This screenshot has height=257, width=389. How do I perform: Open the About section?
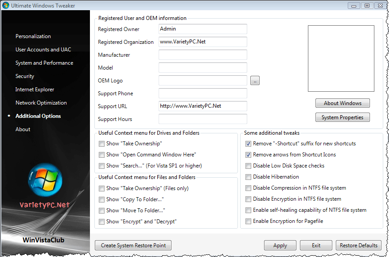tap(23, 129)
